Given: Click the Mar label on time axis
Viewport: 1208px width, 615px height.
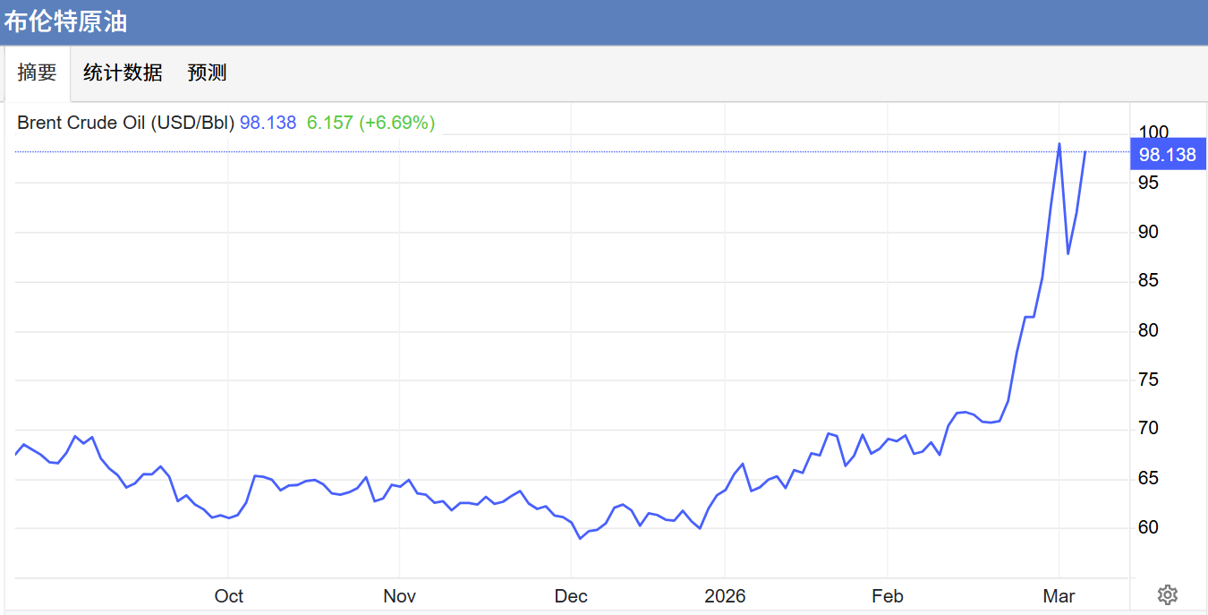Looking at the screenshot, I should [x=1059, y=596].
